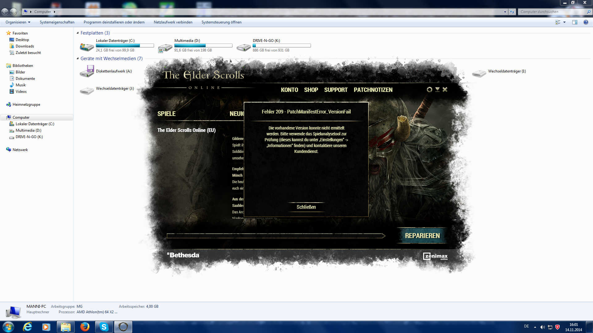
Task: Select Downloads in the Favoriten tree
Action: click(x=25, y=46)
